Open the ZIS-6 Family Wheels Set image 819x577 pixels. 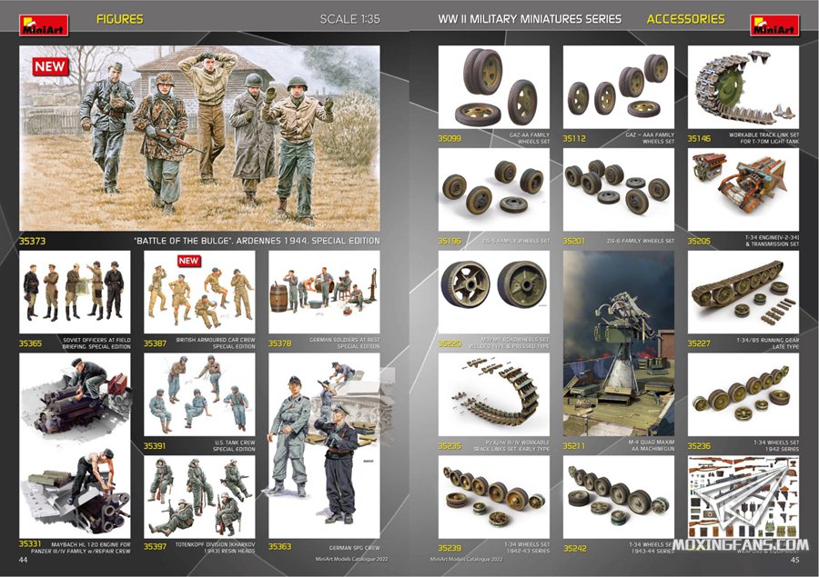pyautogui.click(x=619, y=190)
